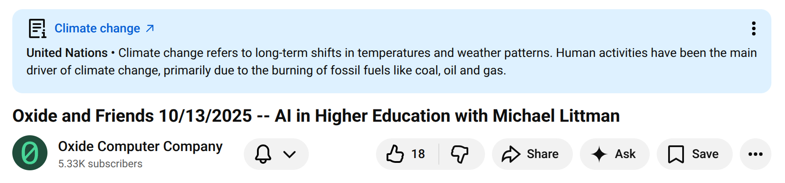785x183 pixels.
Task: Like the video with thumbs up
Action: click(395, 154)
